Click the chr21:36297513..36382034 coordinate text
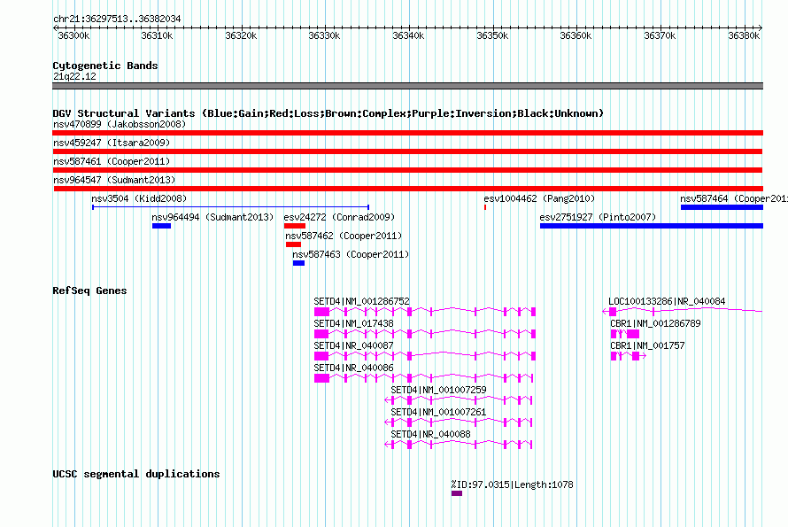The width and height of the screenshot is (788, 527). click(117, 19)
